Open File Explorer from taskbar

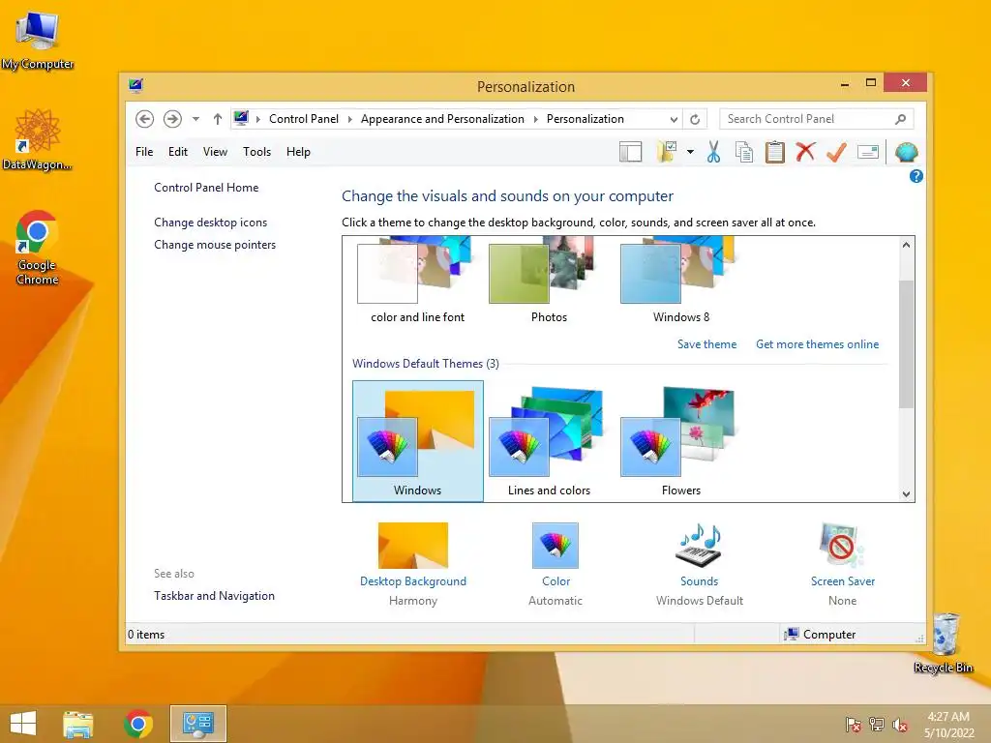(x=78, y=724)
